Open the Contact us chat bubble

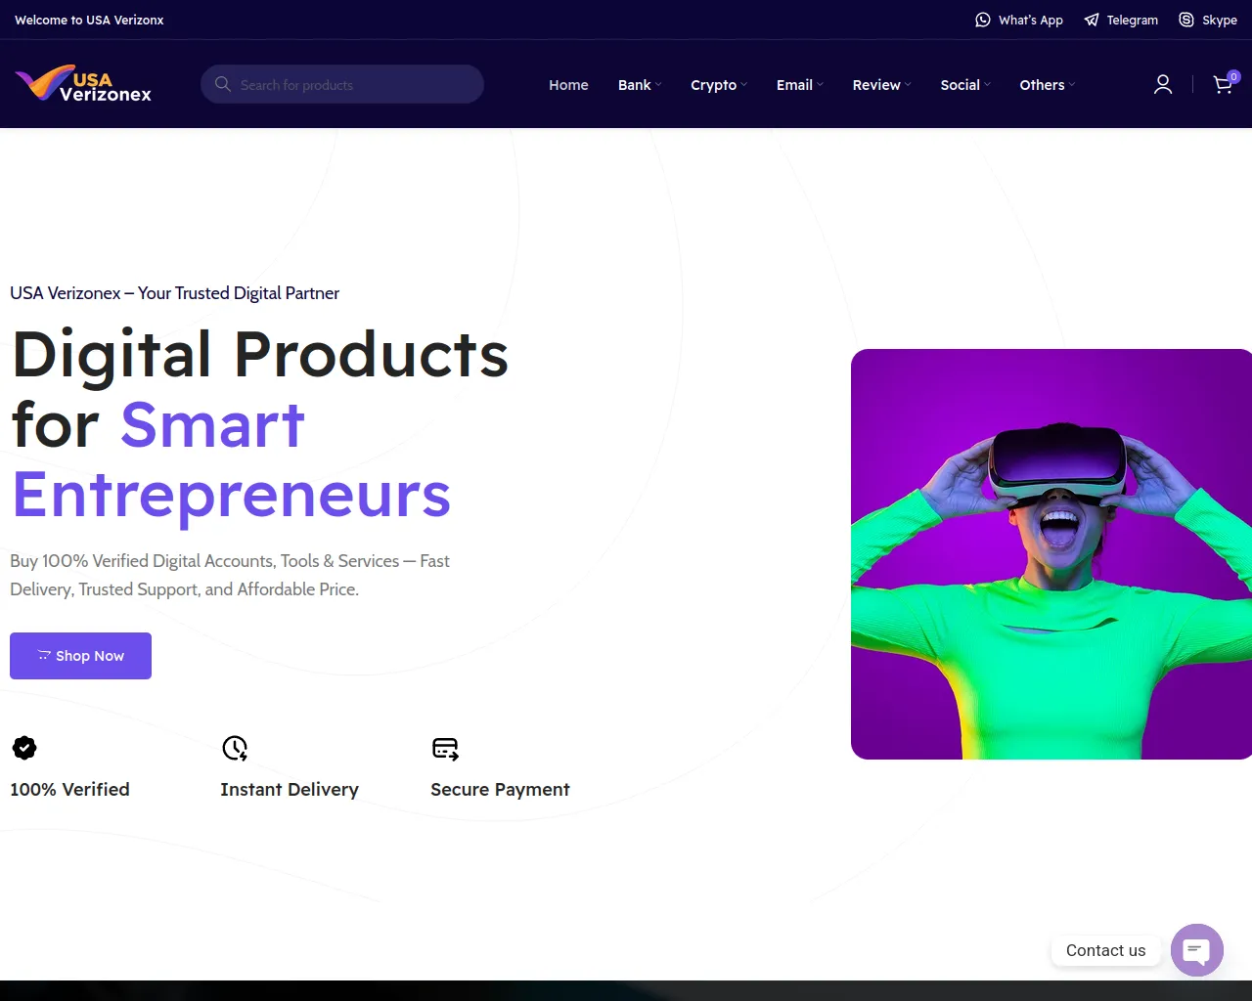(x=1196, y=950)
